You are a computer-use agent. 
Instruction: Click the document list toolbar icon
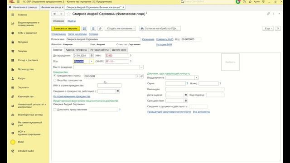93,29
